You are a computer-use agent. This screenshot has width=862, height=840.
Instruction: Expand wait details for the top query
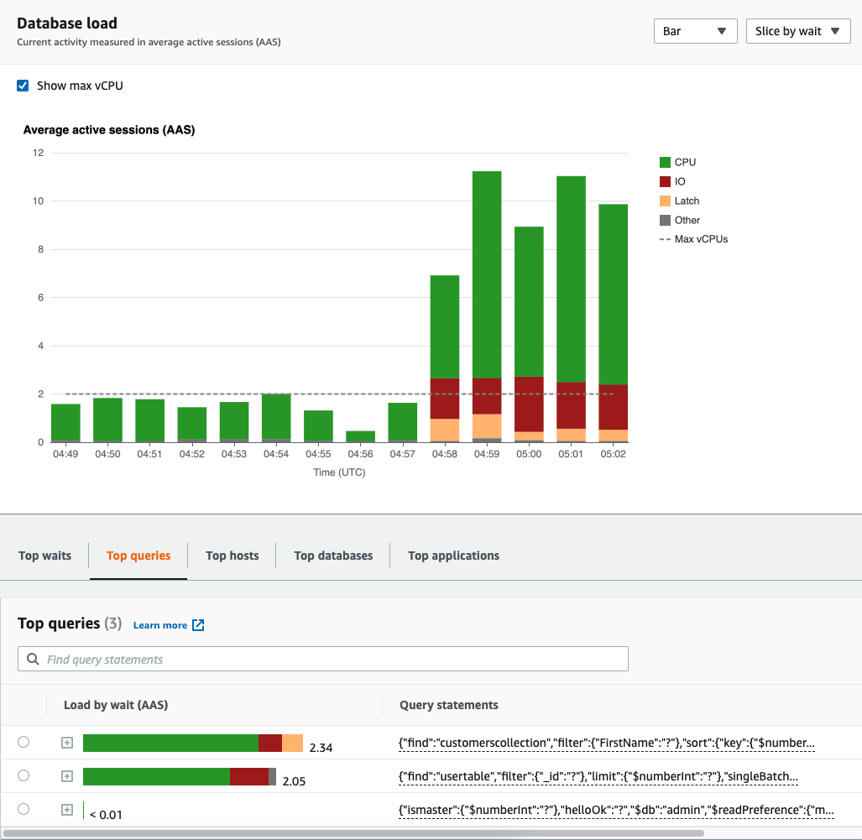pyautogui.click(x=66, y=742)
